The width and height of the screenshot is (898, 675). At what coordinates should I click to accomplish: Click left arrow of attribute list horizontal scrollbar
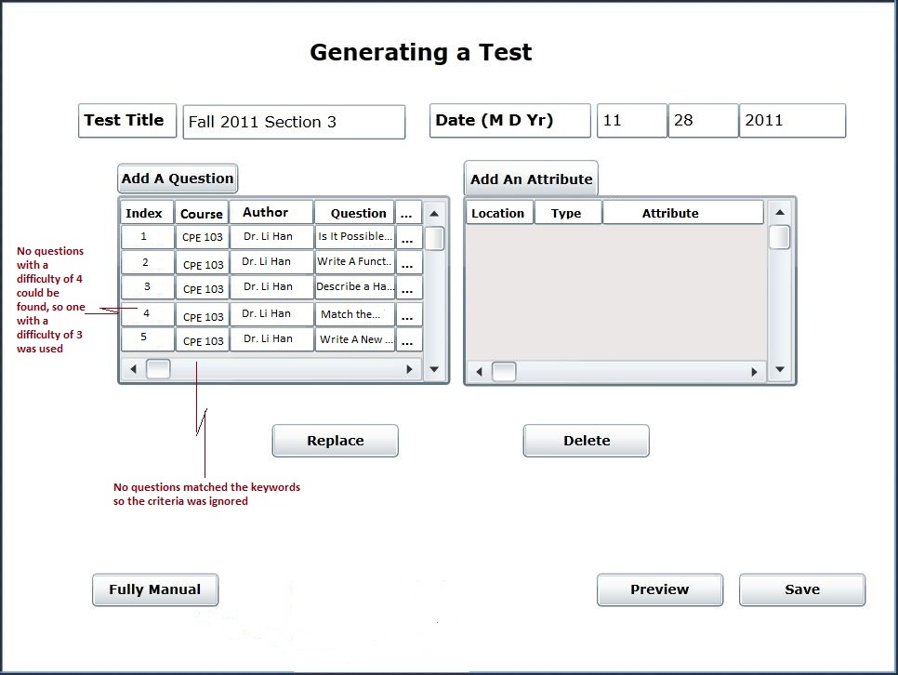tap(480, 372)
